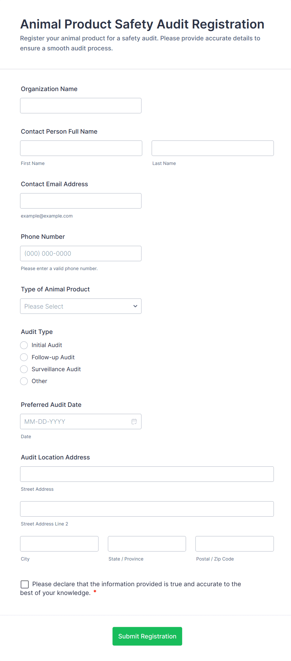Click the Postal / Zip Code field

click(234, 544)
